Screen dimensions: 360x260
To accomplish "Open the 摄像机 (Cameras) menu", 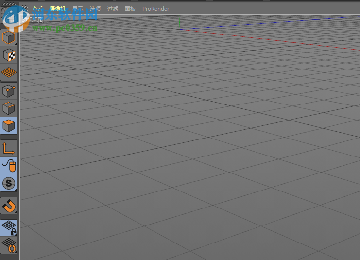I will pyautogui.click(x=57, y=9).
